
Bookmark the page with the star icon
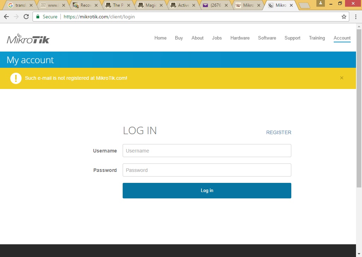click(x=343, y=17)
